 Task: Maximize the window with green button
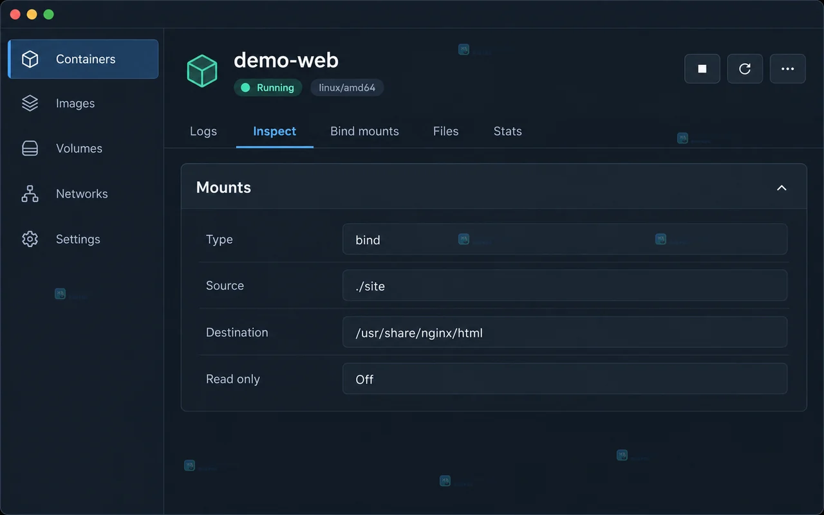pos(49,14)
